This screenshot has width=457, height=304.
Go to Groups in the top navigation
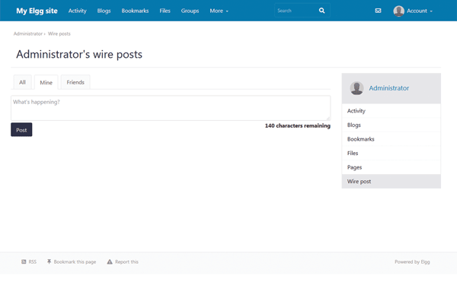(190, 11)
